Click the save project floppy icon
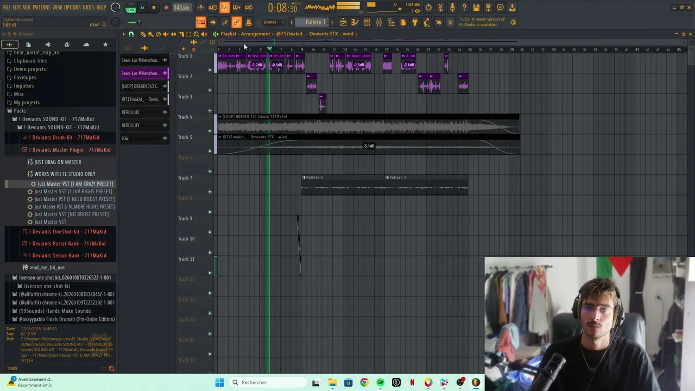 pyautogui.click(x=476, y=8)
